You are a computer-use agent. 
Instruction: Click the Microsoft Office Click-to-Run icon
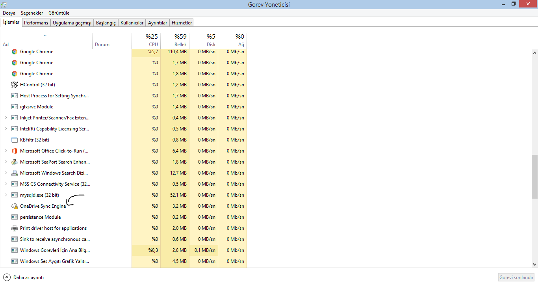point(15,151)
